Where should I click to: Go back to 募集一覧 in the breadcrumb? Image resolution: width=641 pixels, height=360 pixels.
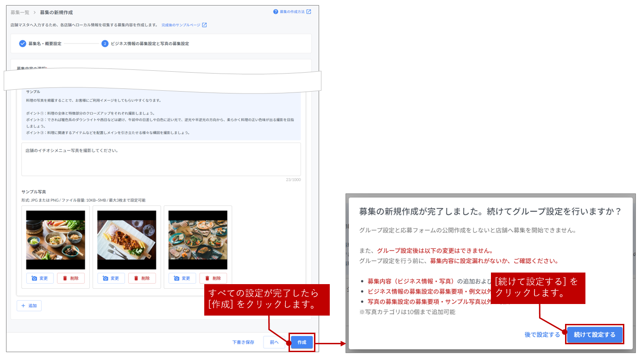click(20, 12)
